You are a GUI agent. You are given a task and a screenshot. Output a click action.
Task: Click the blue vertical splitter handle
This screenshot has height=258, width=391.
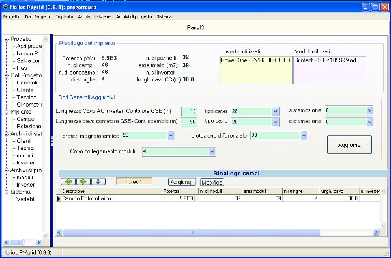click(x=51, y=141)
